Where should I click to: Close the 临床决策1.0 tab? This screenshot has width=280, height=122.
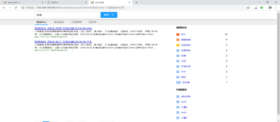point(42,3)
